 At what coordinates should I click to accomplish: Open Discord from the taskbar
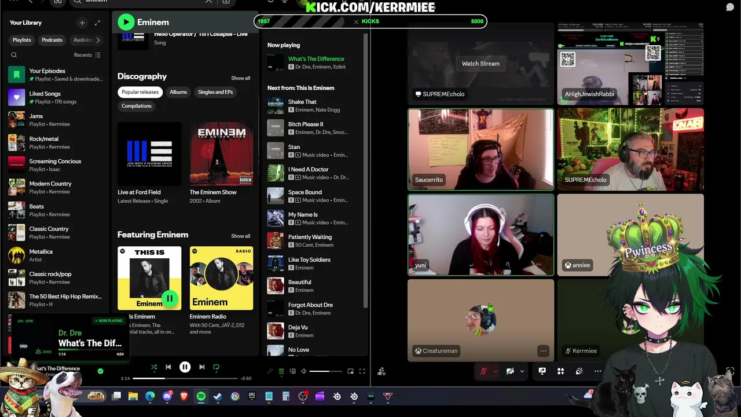point(167,396)
